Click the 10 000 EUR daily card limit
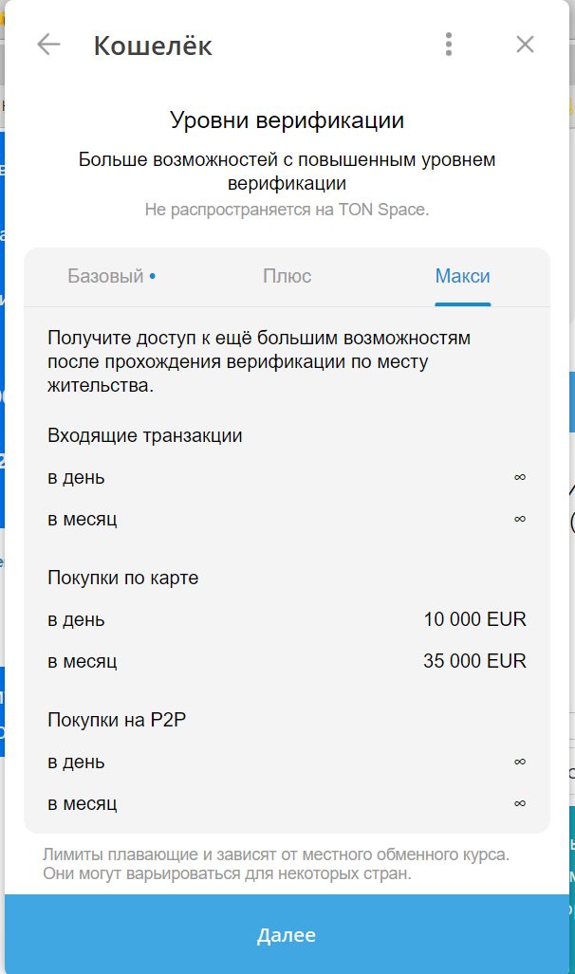 [474, 618]
